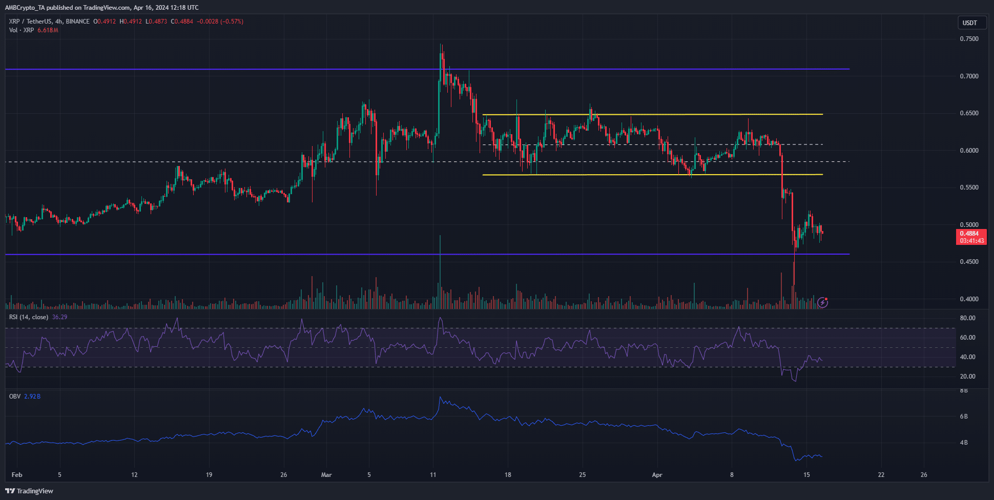This screenshot has width=994, height=500.
Task: Click the 12 date label on time axis
Action: (134, 475)
